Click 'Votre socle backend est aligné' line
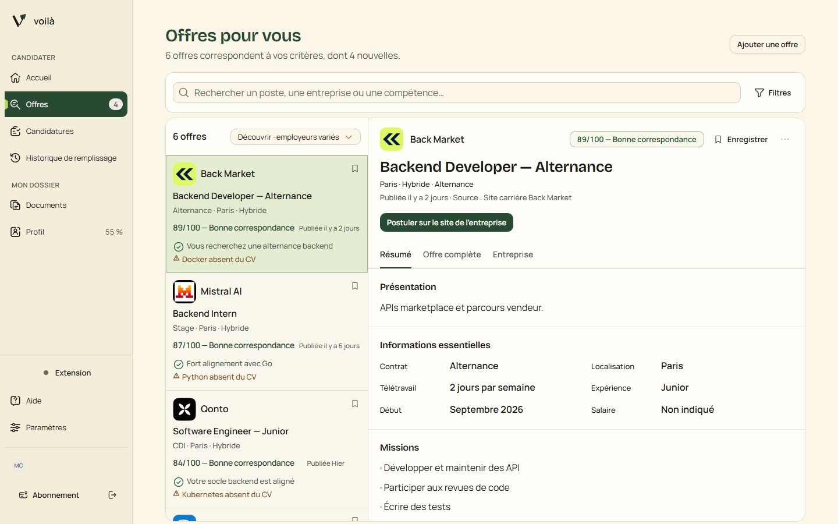838x524 pixels. [240, 481]
